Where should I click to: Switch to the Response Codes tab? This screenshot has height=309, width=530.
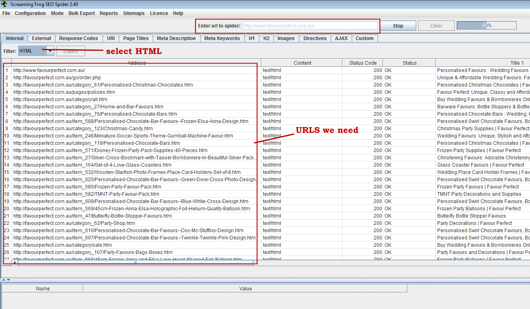point(79,38)
